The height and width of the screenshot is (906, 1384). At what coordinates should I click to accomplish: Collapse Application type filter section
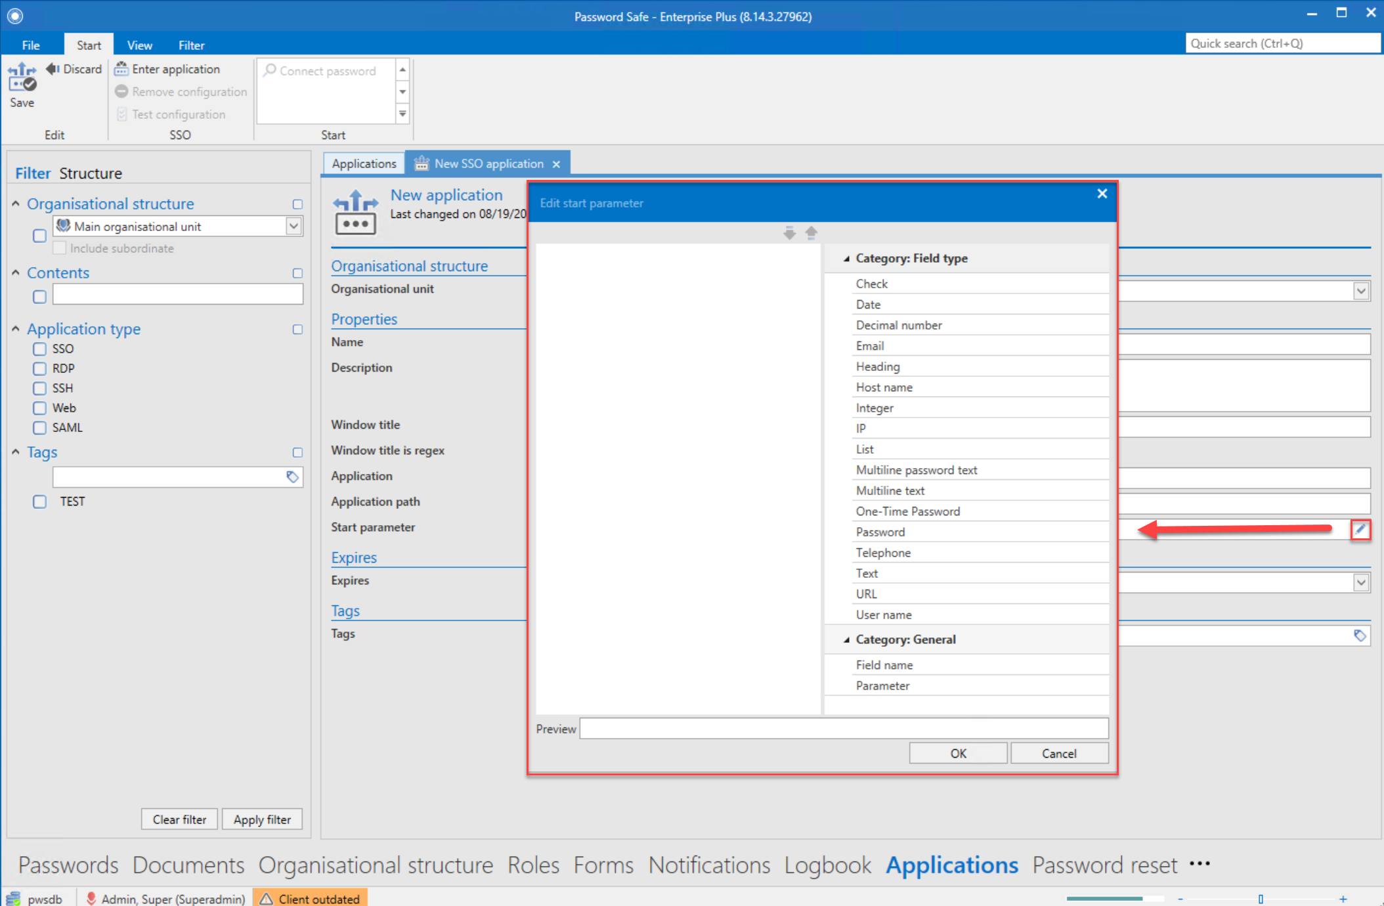16,329
